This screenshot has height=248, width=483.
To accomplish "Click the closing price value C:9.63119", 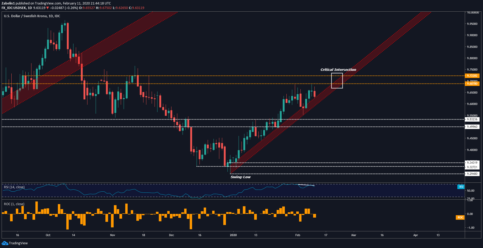I will tap(136, 8).
